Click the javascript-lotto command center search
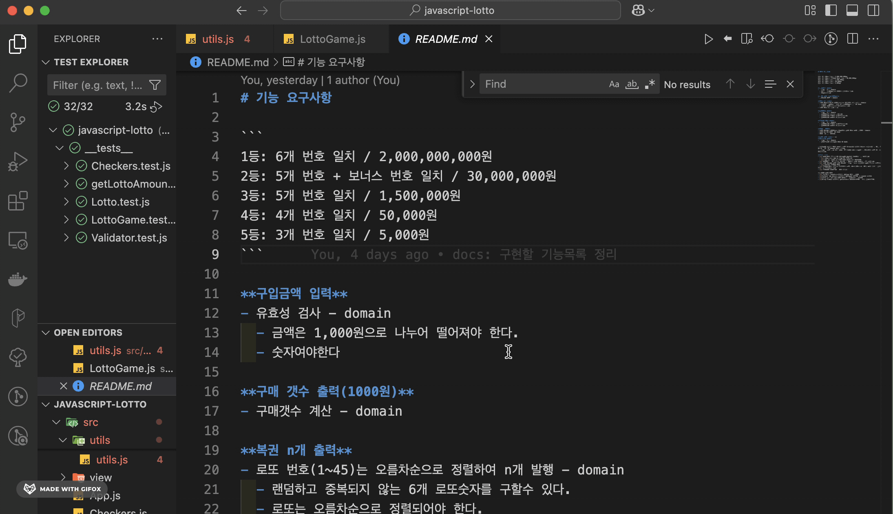This screenshot has width=893, height=514. tap(450, 10)
